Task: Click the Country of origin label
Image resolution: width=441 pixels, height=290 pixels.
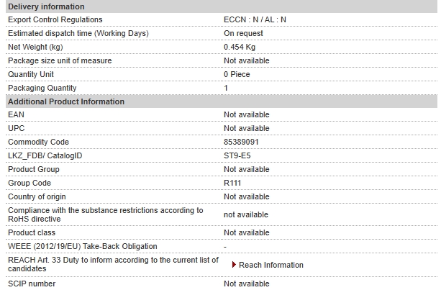Action: [x=37, y=196]
